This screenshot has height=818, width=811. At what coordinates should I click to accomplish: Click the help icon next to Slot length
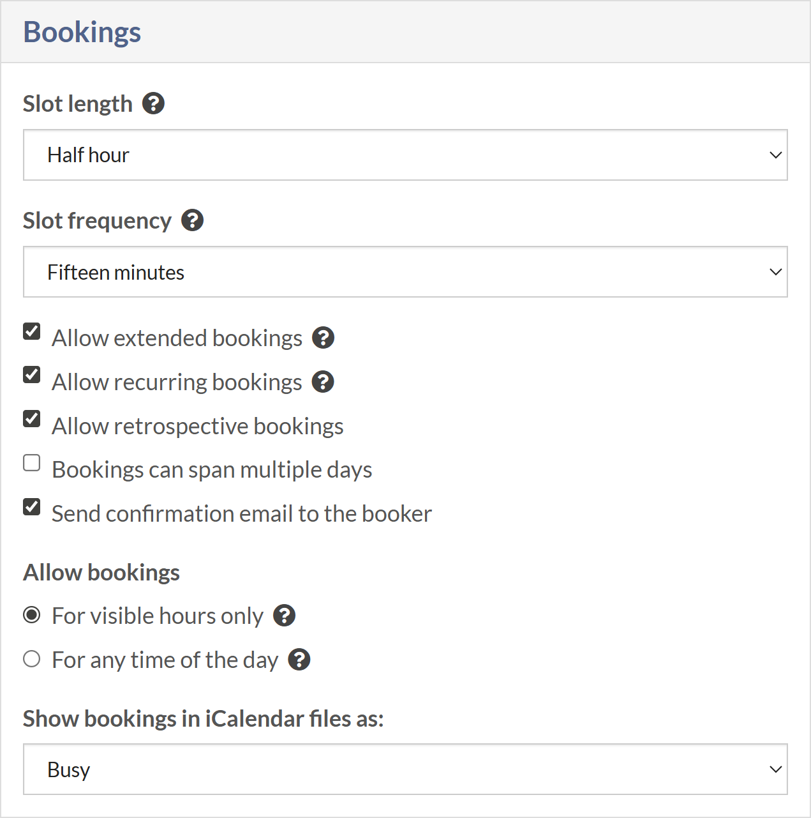[x=153, y=103]
